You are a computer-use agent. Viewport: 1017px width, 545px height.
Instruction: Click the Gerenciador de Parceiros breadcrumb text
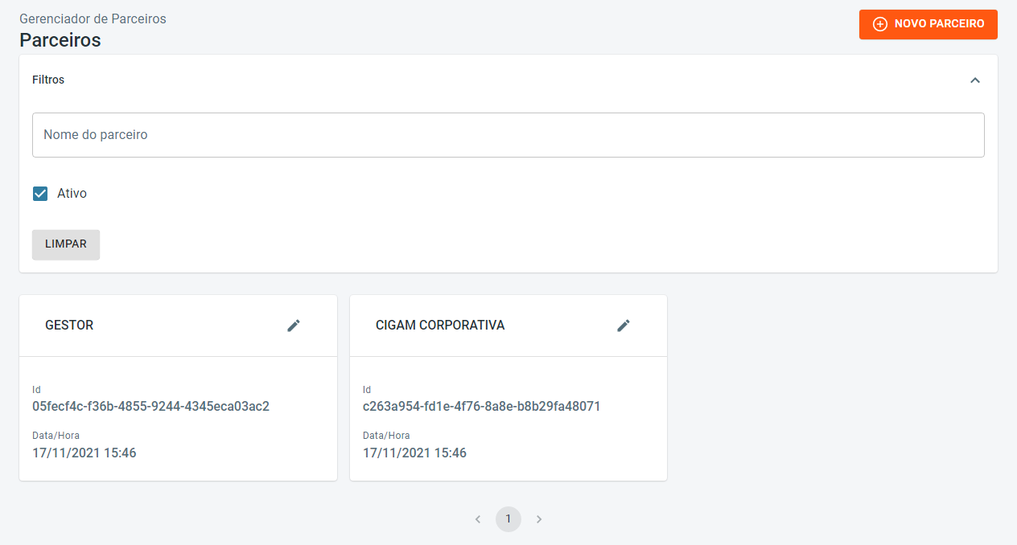coord(93,18)
